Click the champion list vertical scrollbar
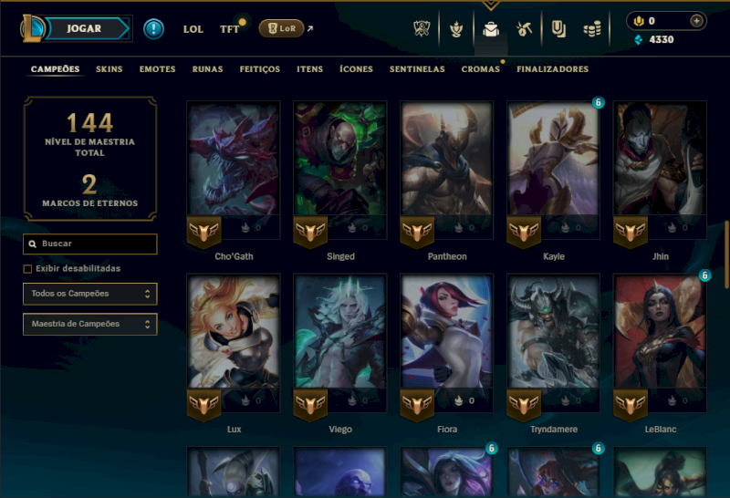Image resolution: width=730 pixels, height=498 pixels. click(725, 255)
